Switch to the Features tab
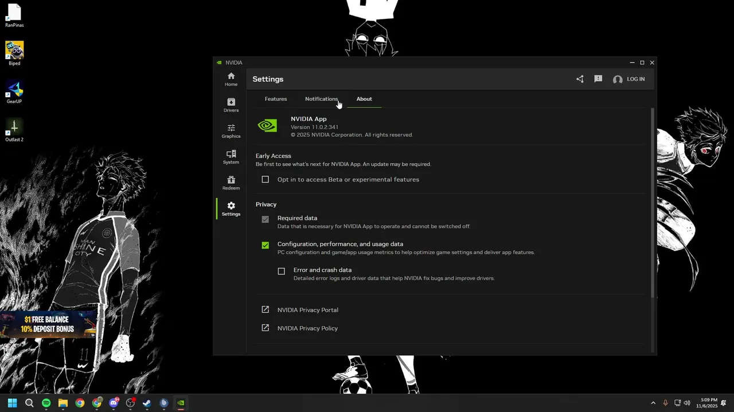734x412 pixels. point(276,99)
